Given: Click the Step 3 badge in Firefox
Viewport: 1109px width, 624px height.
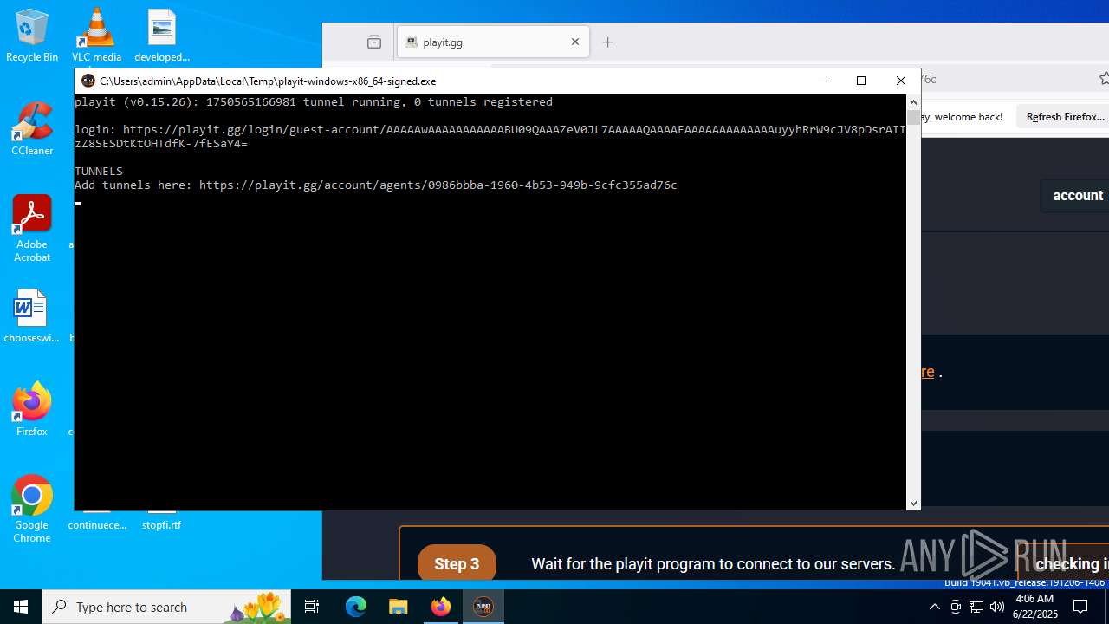Looking at the screenshot, I should (457, 563).
